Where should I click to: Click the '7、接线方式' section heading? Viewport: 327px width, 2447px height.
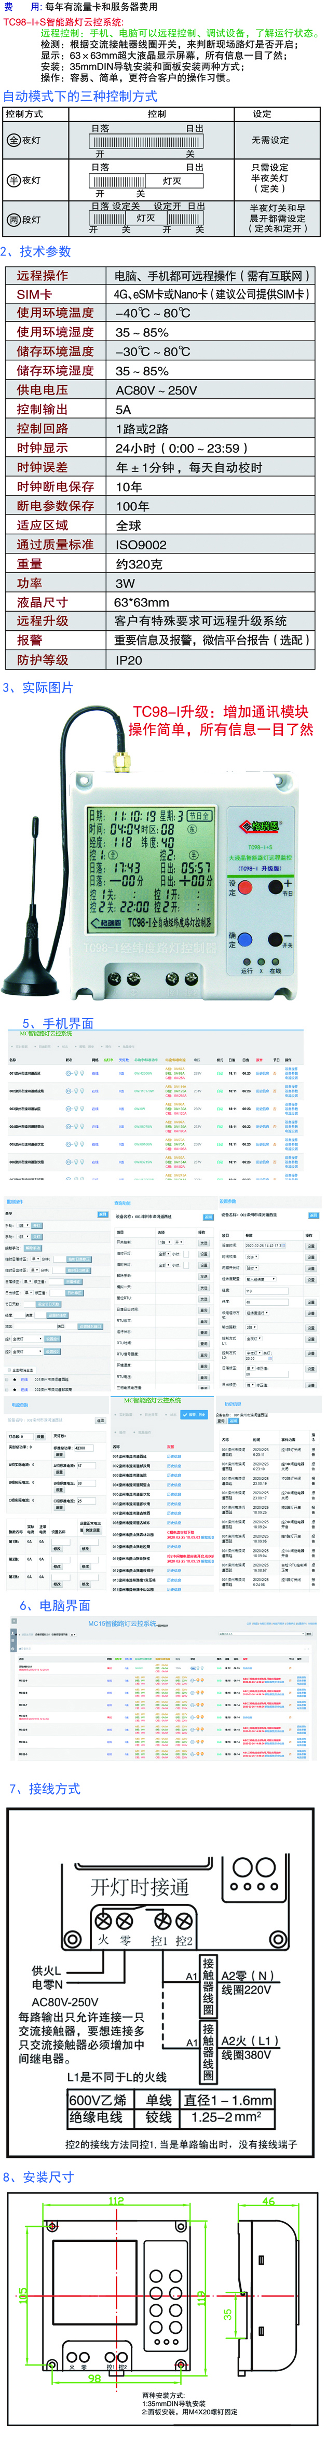coord(45,1789)
